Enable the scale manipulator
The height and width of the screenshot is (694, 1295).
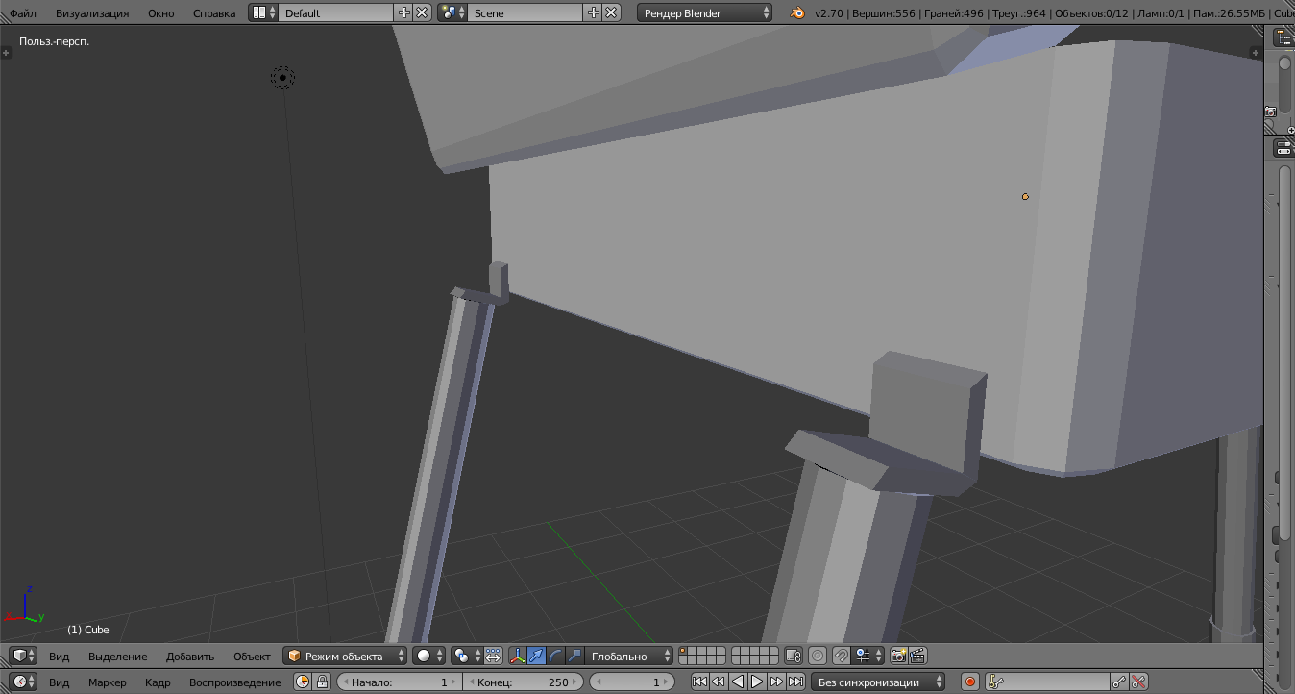[574, 656]
